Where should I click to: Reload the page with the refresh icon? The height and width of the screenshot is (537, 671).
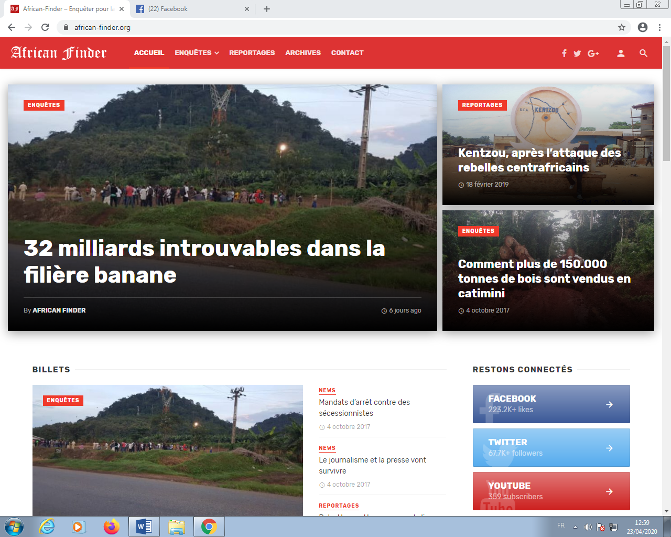click(45, 27)
